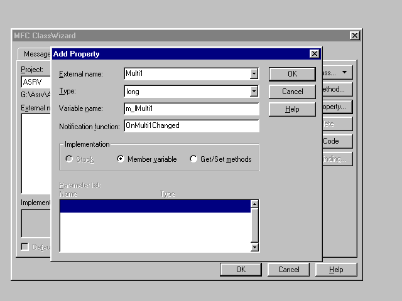This screenshot has width=402, height=301.
Task: Click the parameter list scroll down arrow
Action: (x=254, y=247)
